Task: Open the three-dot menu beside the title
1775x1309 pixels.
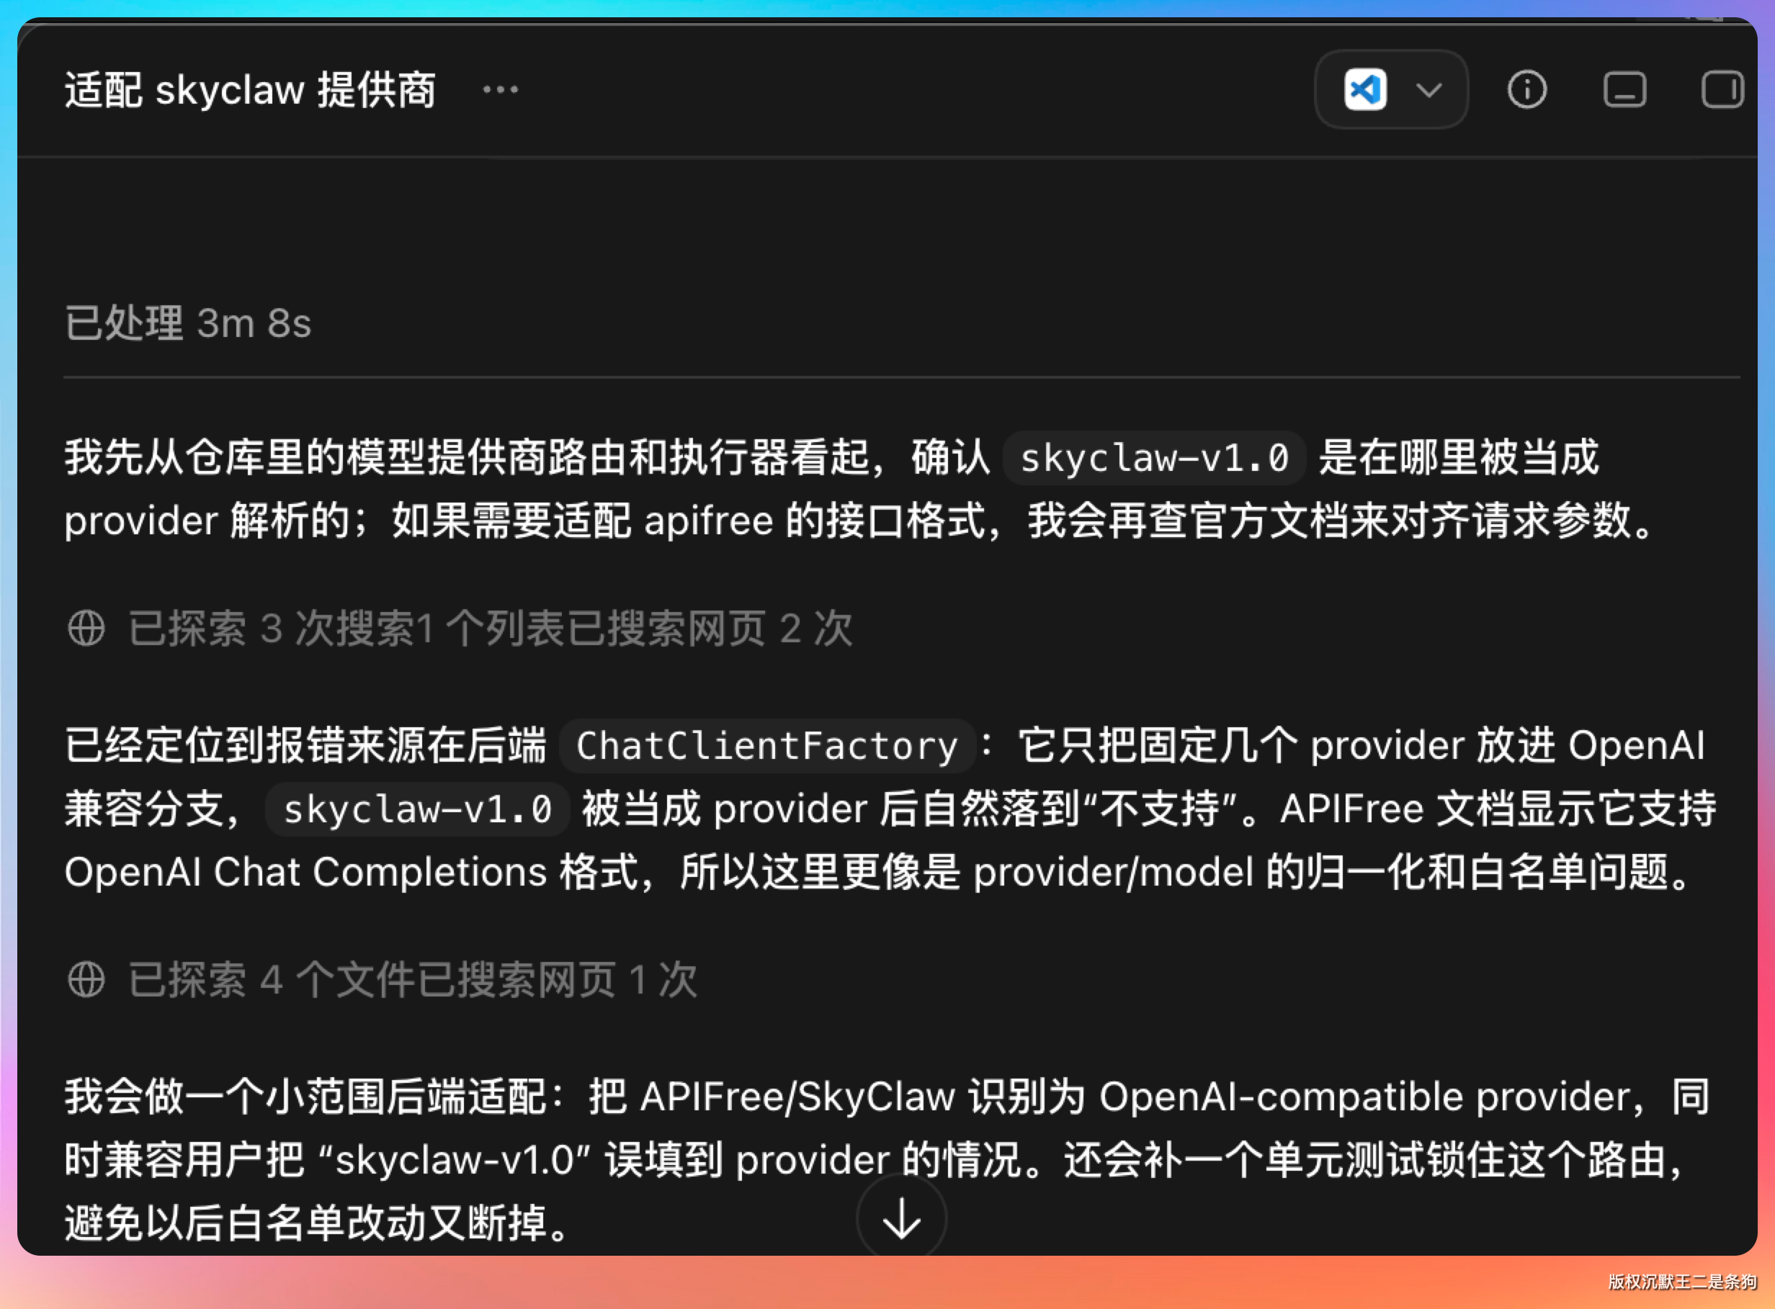Action: [x=500, y=89]
